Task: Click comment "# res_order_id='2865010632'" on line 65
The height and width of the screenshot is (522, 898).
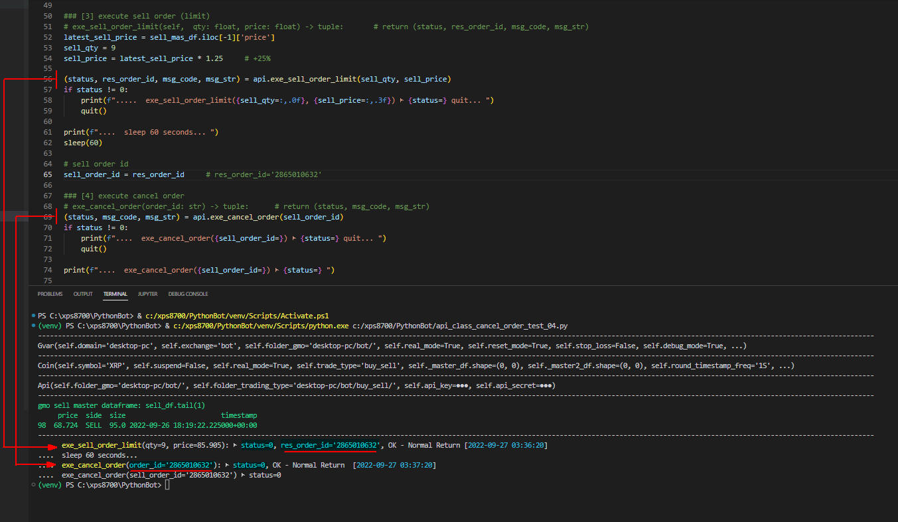Action: click(264, 174)
